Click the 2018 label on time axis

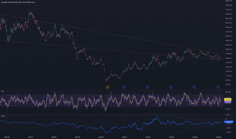54,137
